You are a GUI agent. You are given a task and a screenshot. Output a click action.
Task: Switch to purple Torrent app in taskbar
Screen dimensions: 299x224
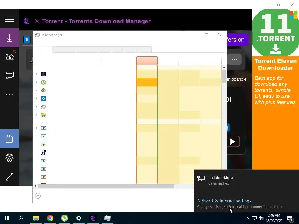pos(93,218)
